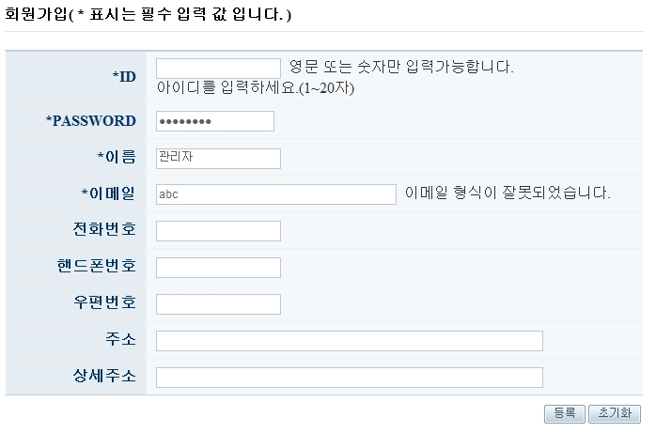The width and height of the screenshot is (656, 433).
Task: Click the email format error message
Action: click(x=508, y=194)
